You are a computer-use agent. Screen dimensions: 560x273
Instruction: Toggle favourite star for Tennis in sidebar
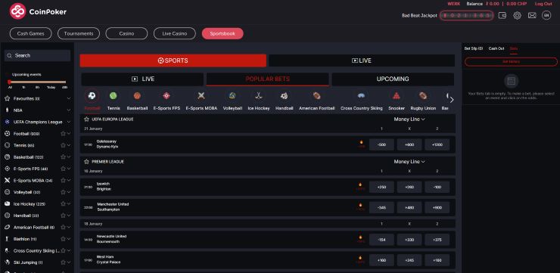(x=64, y=145)
